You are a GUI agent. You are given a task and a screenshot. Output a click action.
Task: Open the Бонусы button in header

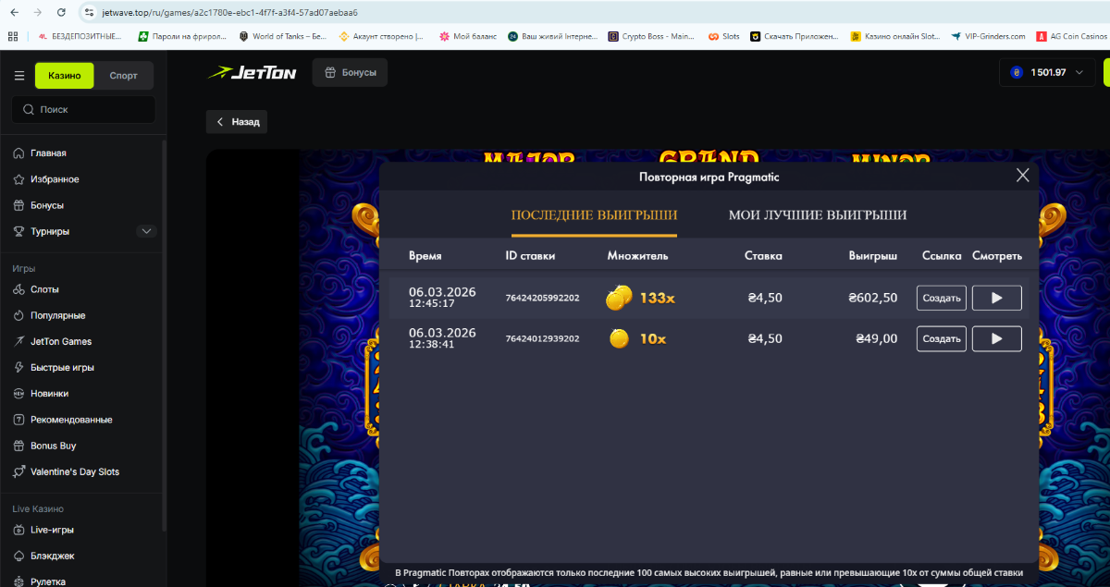point(350,72)
